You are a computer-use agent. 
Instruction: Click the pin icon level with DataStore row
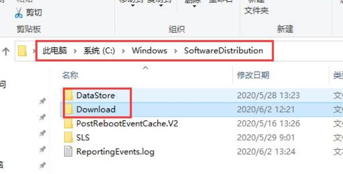42,101
